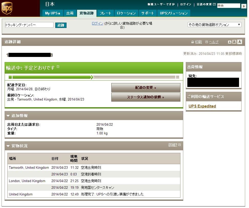This screenshot has height=208, width=249.
Task: Open その他の貨物追跡オプション dropdown
Action: pyautogui.click(x=214, y=25)
